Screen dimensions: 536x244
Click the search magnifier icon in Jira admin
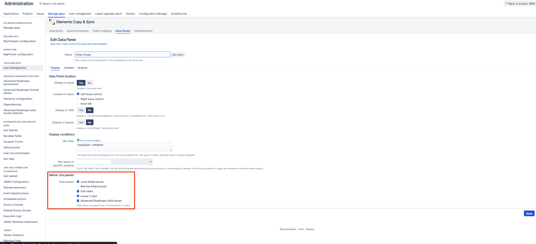pyautogui.click(x=40, y=4)
